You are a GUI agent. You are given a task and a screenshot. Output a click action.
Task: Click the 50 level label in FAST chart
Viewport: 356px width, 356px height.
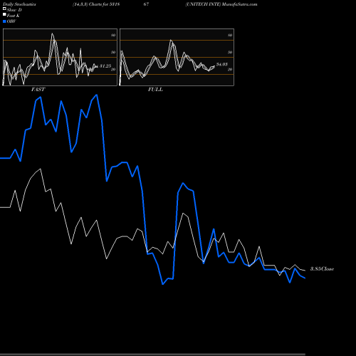tap(113, 52)
